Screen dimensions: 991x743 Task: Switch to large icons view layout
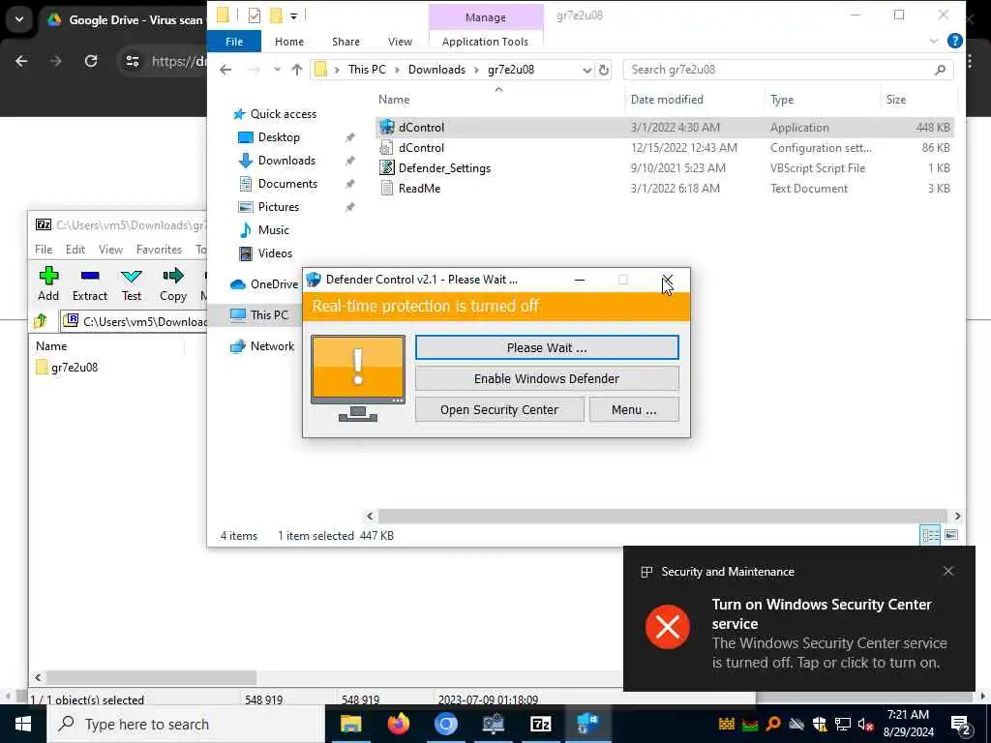950,535
